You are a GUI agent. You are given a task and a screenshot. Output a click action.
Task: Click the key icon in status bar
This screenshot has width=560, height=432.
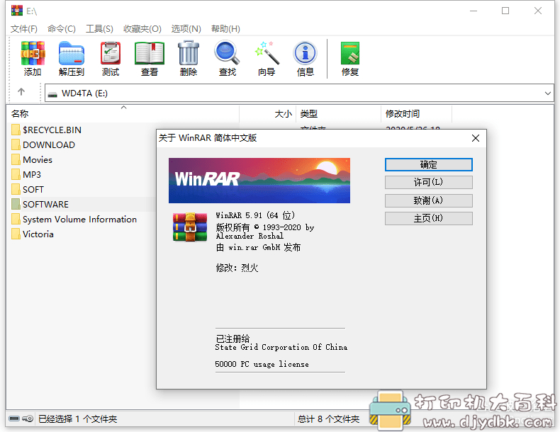[28, 419]
